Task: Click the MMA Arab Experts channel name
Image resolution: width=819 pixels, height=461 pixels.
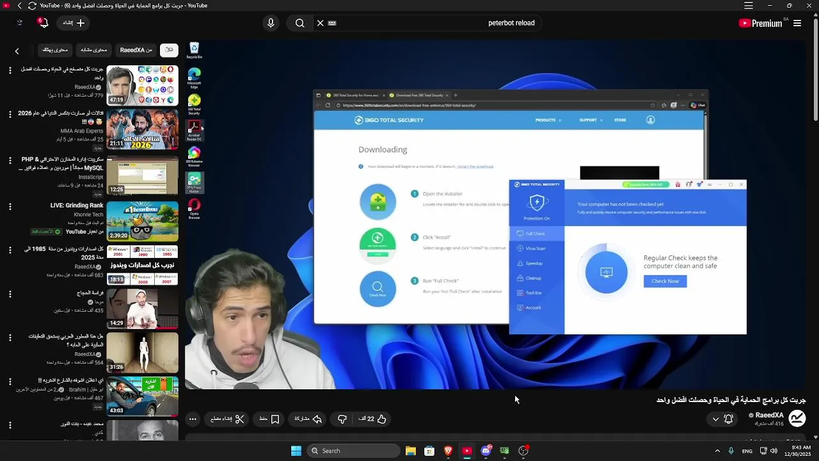Action: click(82, 131)
